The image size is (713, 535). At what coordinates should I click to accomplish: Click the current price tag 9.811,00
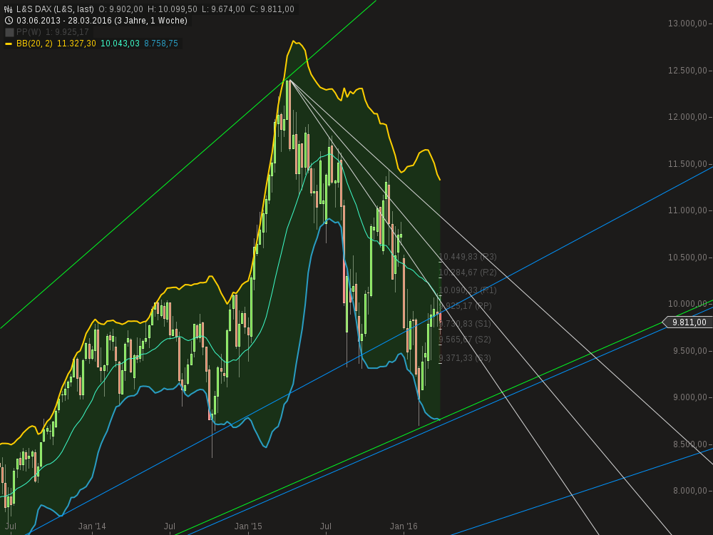pyautogui.click(x=687, y=322)
